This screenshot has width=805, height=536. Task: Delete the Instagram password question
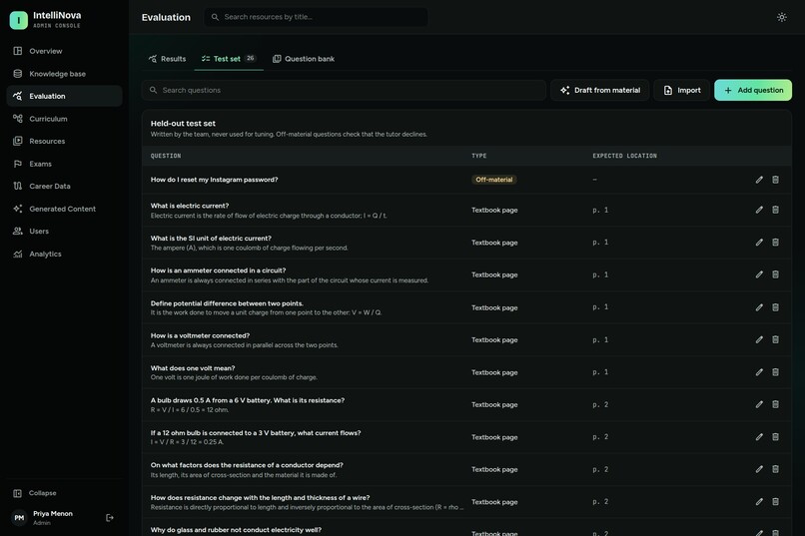(x=775, y=180)
